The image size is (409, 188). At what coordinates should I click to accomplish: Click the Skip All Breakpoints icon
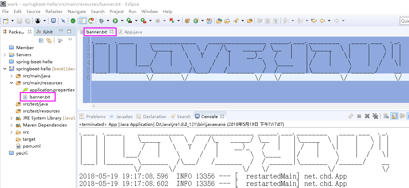tap(63, 20)
